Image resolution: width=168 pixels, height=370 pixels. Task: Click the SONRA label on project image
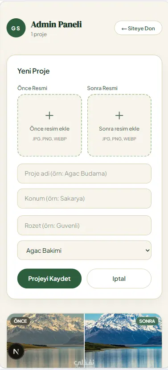(147, 321)
